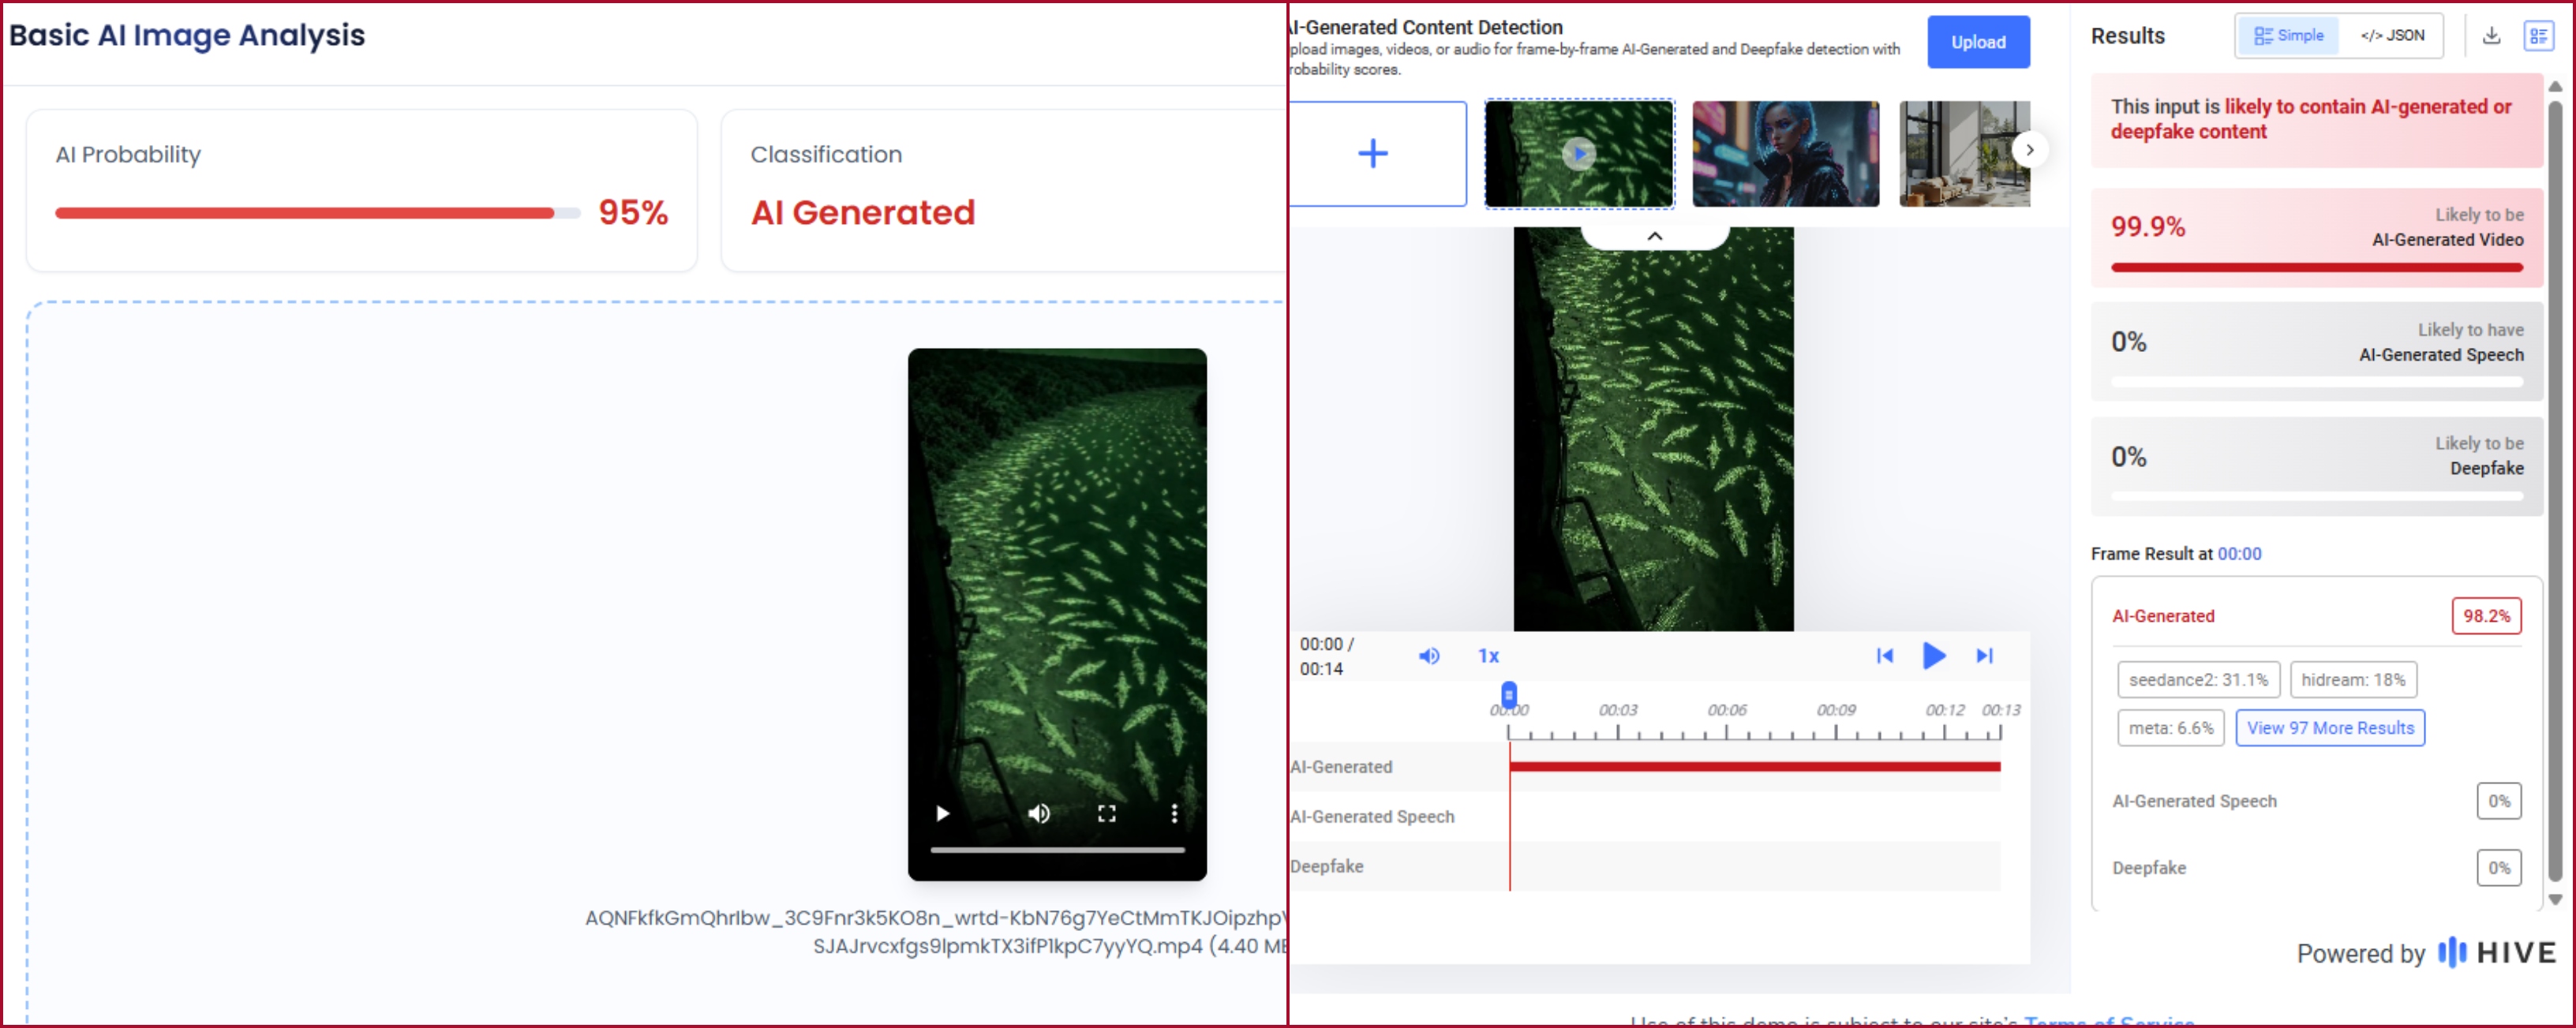This screenshot has width=2576, height=1028.
Task: Click the blue Upload button
Action: click(1977, 42)
